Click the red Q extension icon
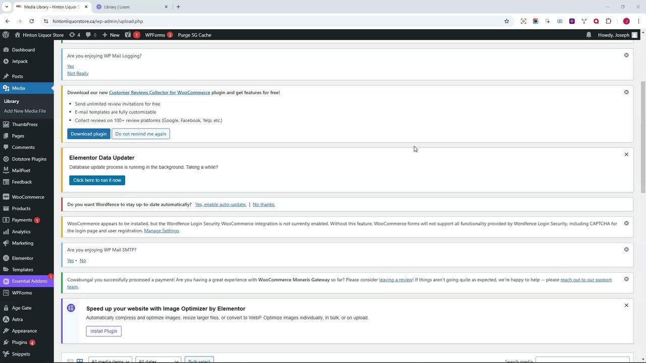 pyautogui.click(x=596, y=21)
